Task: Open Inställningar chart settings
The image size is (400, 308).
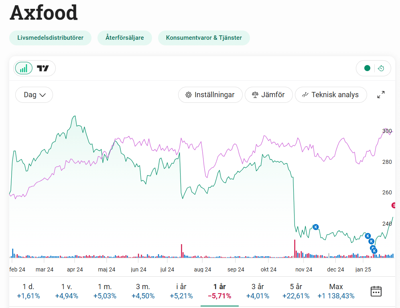Action: click(x=210, y=95)
